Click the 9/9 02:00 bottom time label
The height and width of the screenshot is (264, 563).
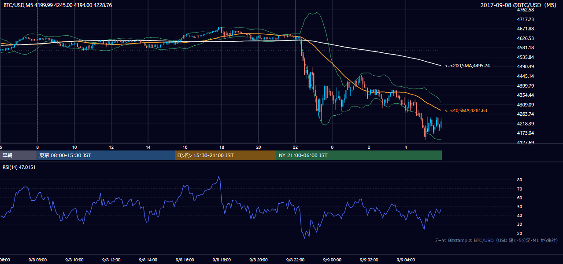click(369, 260)
